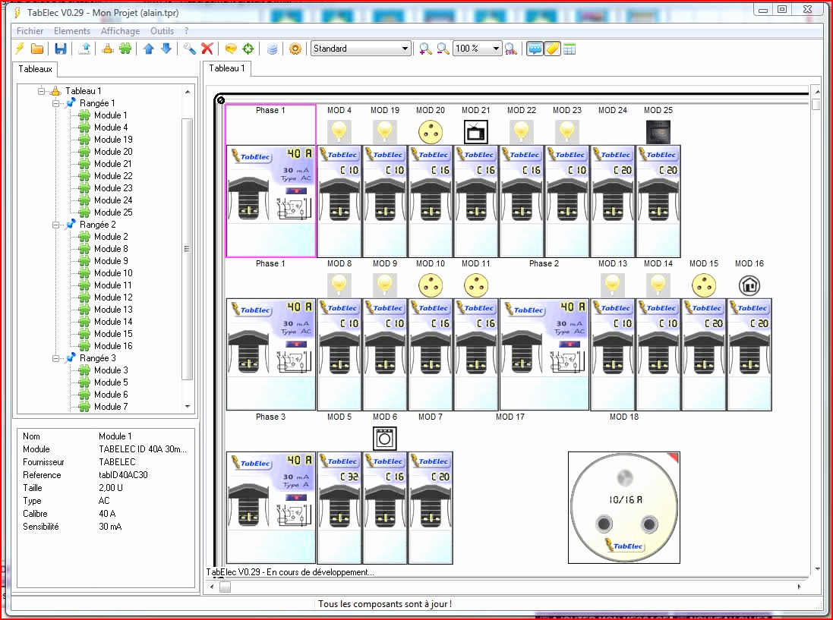Open the ? help menu
The height and width of the screenshot is (620, 833).
click(x=187, y=31)
